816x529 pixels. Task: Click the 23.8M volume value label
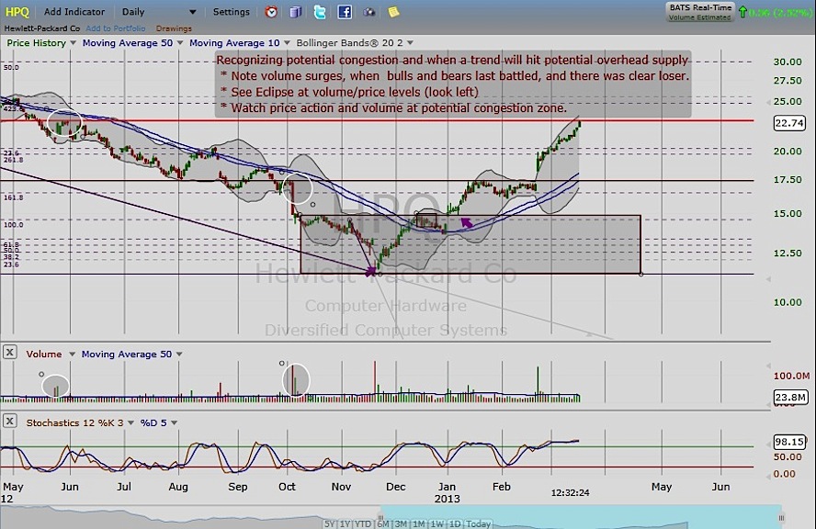[x=790, y=397]
